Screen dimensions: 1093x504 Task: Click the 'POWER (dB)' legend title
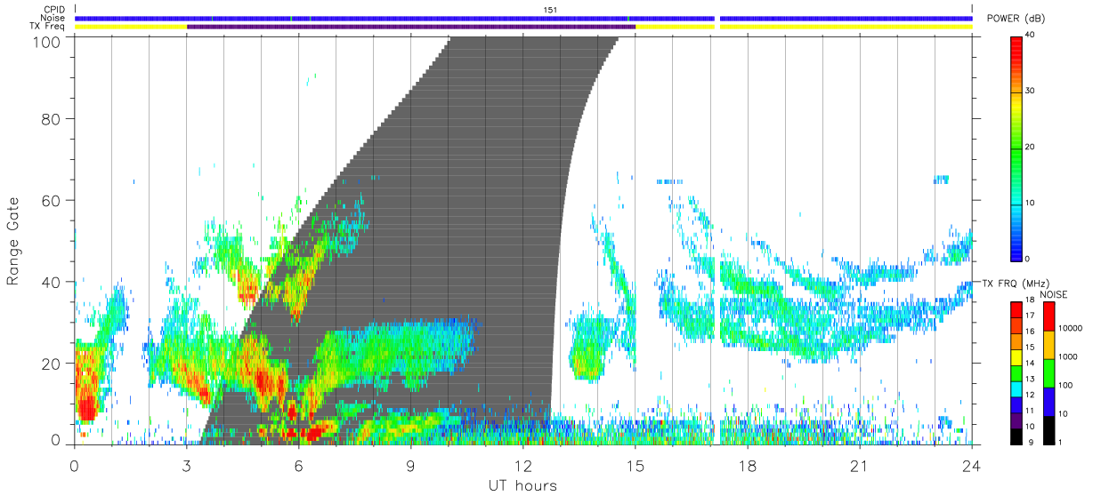(x=1016, y=19)
